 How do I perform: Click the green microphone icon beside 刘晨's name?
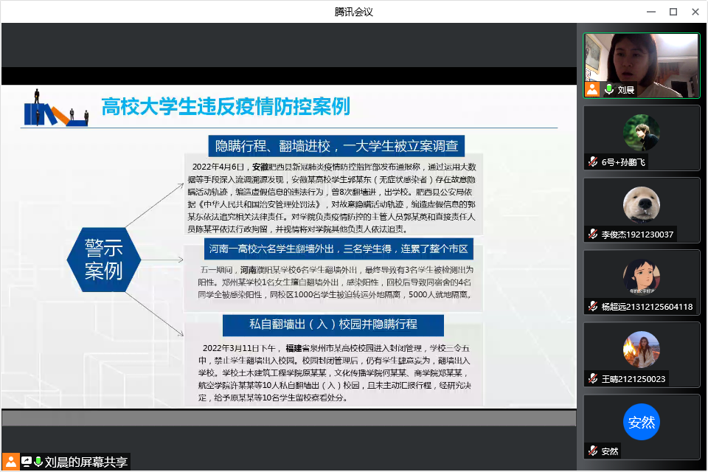(x=609, y=90)
